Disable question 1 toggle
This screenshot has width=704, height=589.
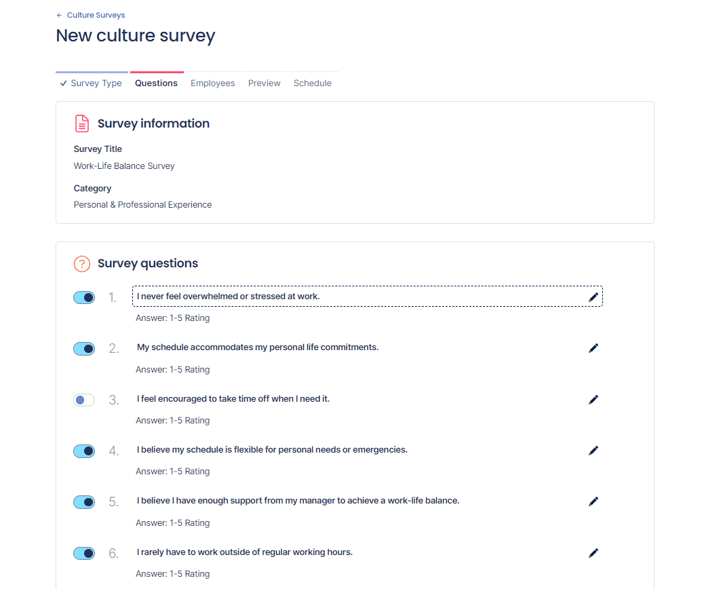[84, 297]
